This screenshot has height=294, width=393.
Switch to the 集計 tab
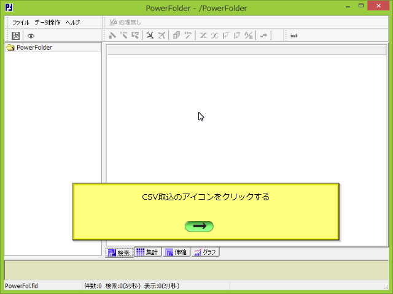(x=147, y=252)
